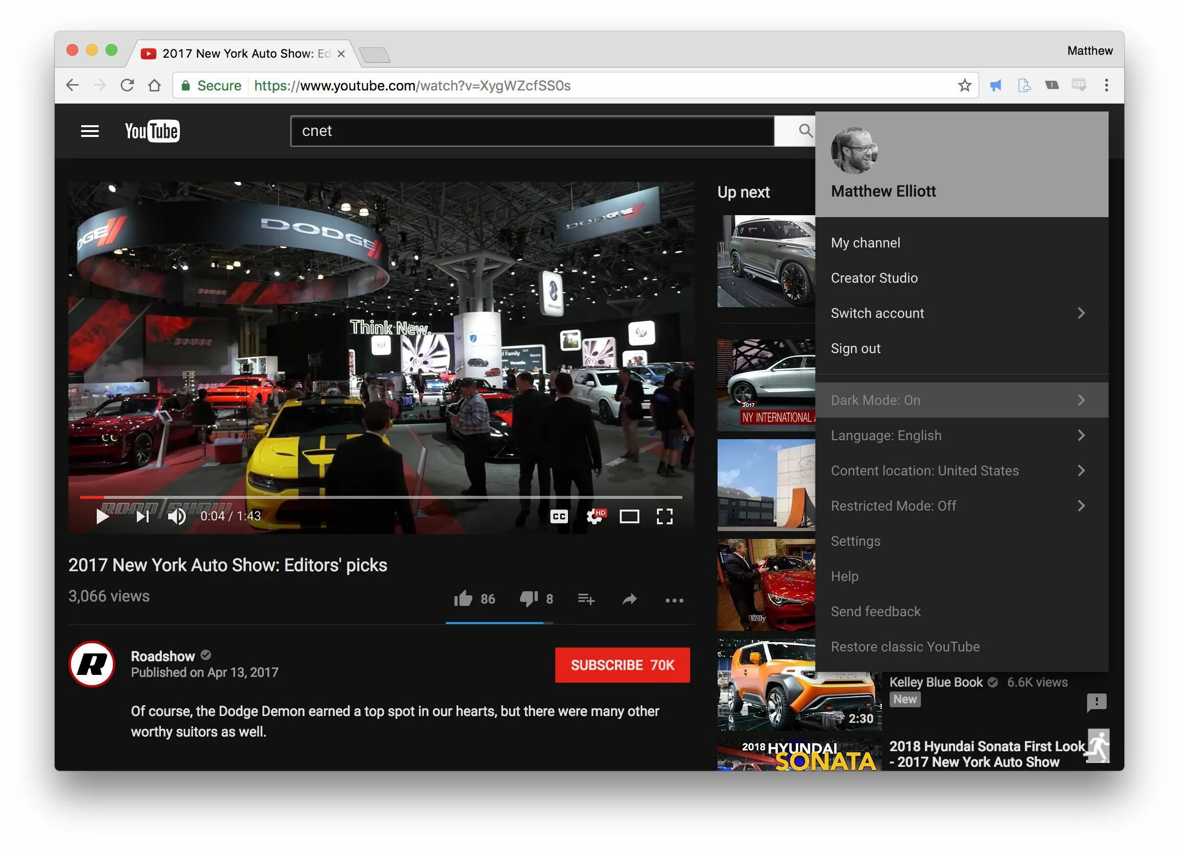Click the red Subscribe 70K button
The width and height of the screenshot is (1179, 849).
[622, 665]
